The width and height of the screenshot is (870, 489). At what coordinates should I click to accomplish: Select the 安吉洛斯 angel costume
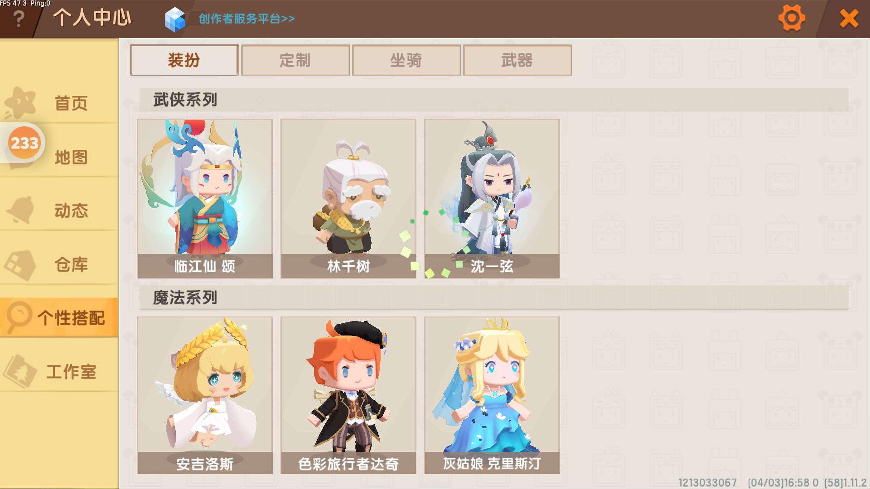[x=205, y=395]
